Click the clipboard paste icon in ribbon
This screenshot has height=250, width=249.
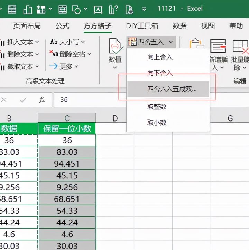pos(197,44)
